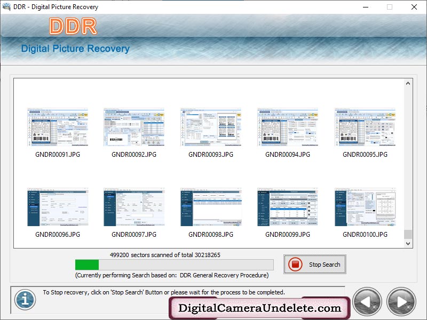The width and height of the screenshot is (427, 320).
Task: Click the stop recovery hint message
Action: [x=164, y=292]
